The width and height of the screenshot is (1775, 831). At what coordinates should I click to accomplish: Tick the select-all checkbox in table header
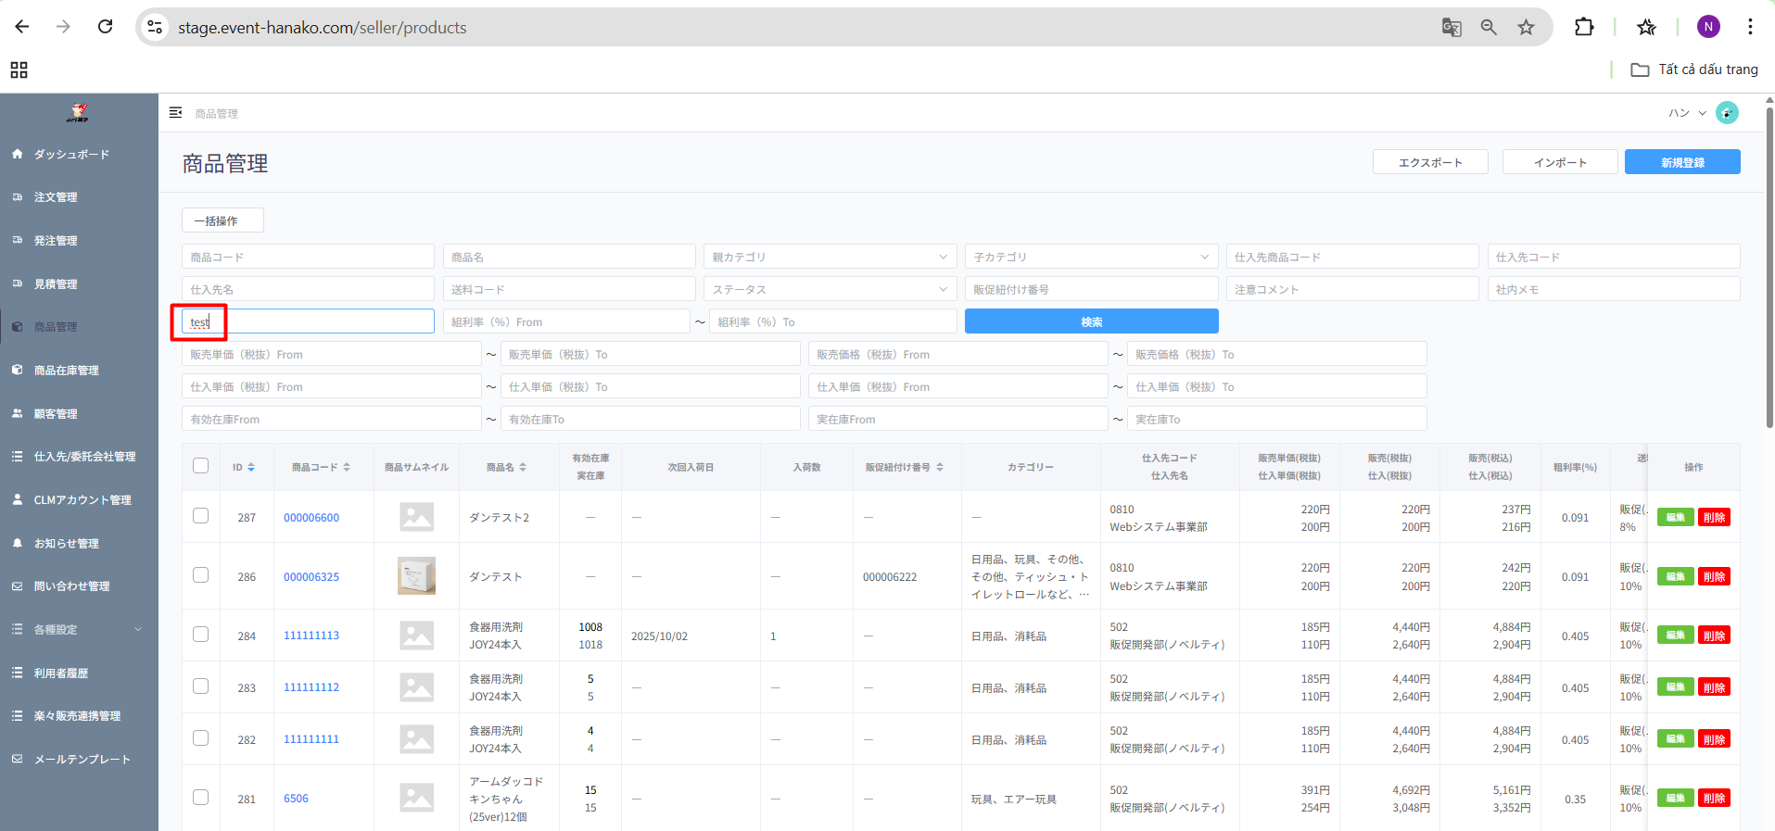200,466
